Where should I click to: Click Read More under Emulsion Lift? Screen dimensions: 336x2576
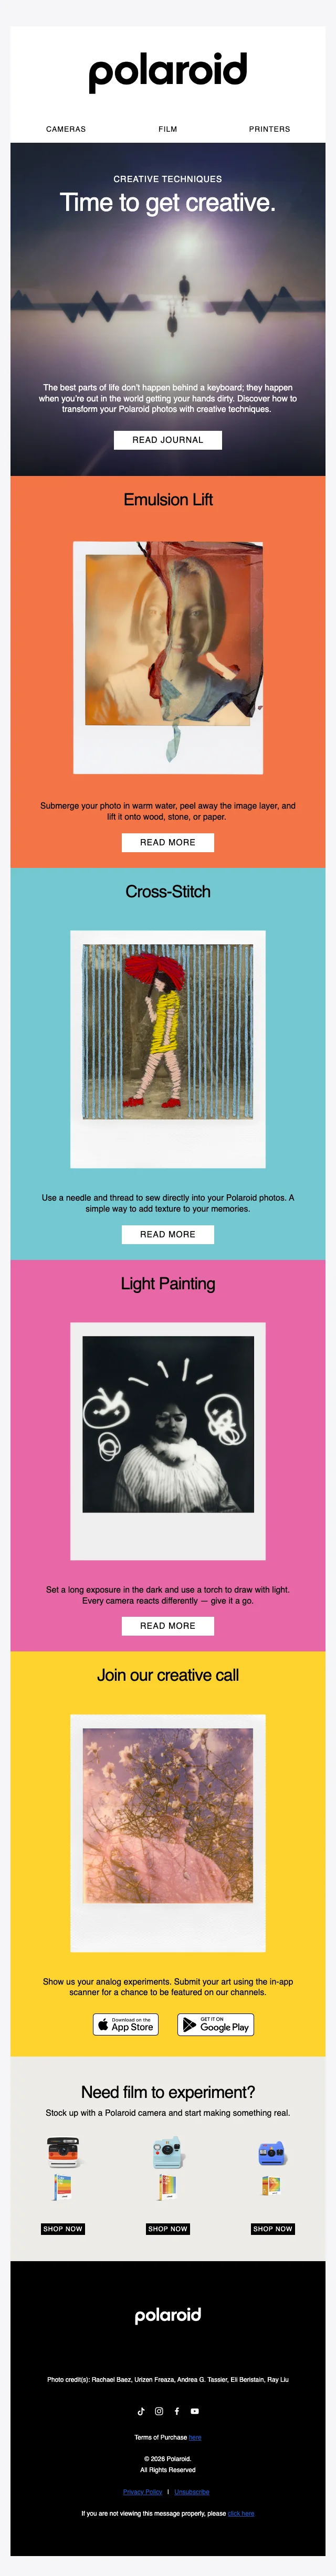click(x=168, y=842)
